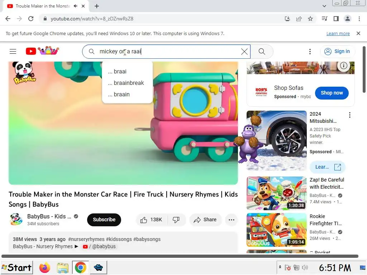Choose the '... braai' suggestion
This screenshot has width=367, height=275.
(x=127, y=71)
